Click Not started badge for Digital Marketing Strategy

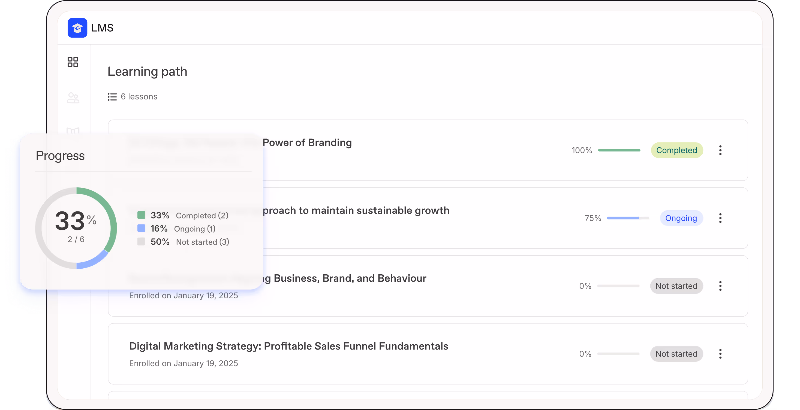[676, 354]
